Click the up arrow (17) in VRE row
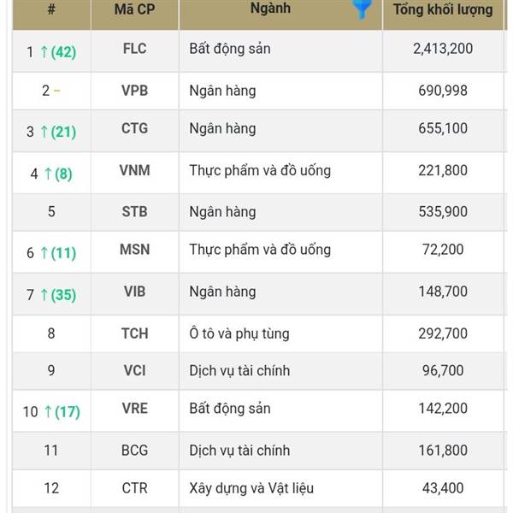This screenshot has width=513, height=513. (x=62, y=411)
